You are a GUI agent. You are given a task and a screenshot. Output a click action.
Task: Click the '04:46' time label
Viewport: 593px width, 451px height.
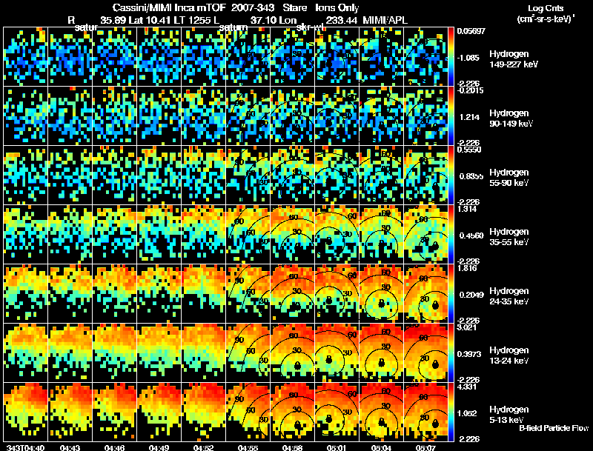tap(115, 448)
